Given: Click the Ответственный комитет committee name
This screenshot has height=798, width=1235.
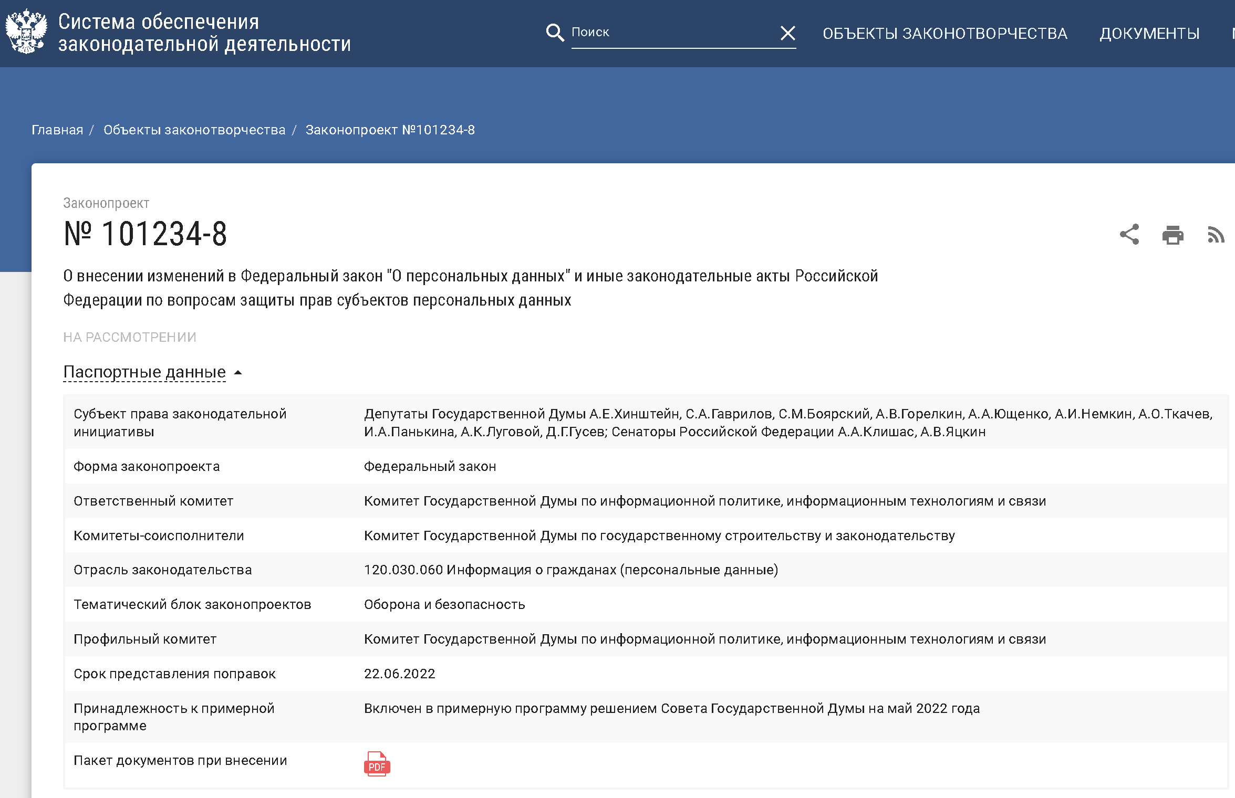Looking at the screenshot, I should (x=704, y=501).
